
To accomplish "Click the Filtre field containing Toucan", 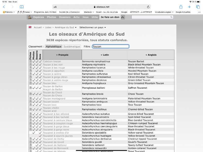I will 111,46.
